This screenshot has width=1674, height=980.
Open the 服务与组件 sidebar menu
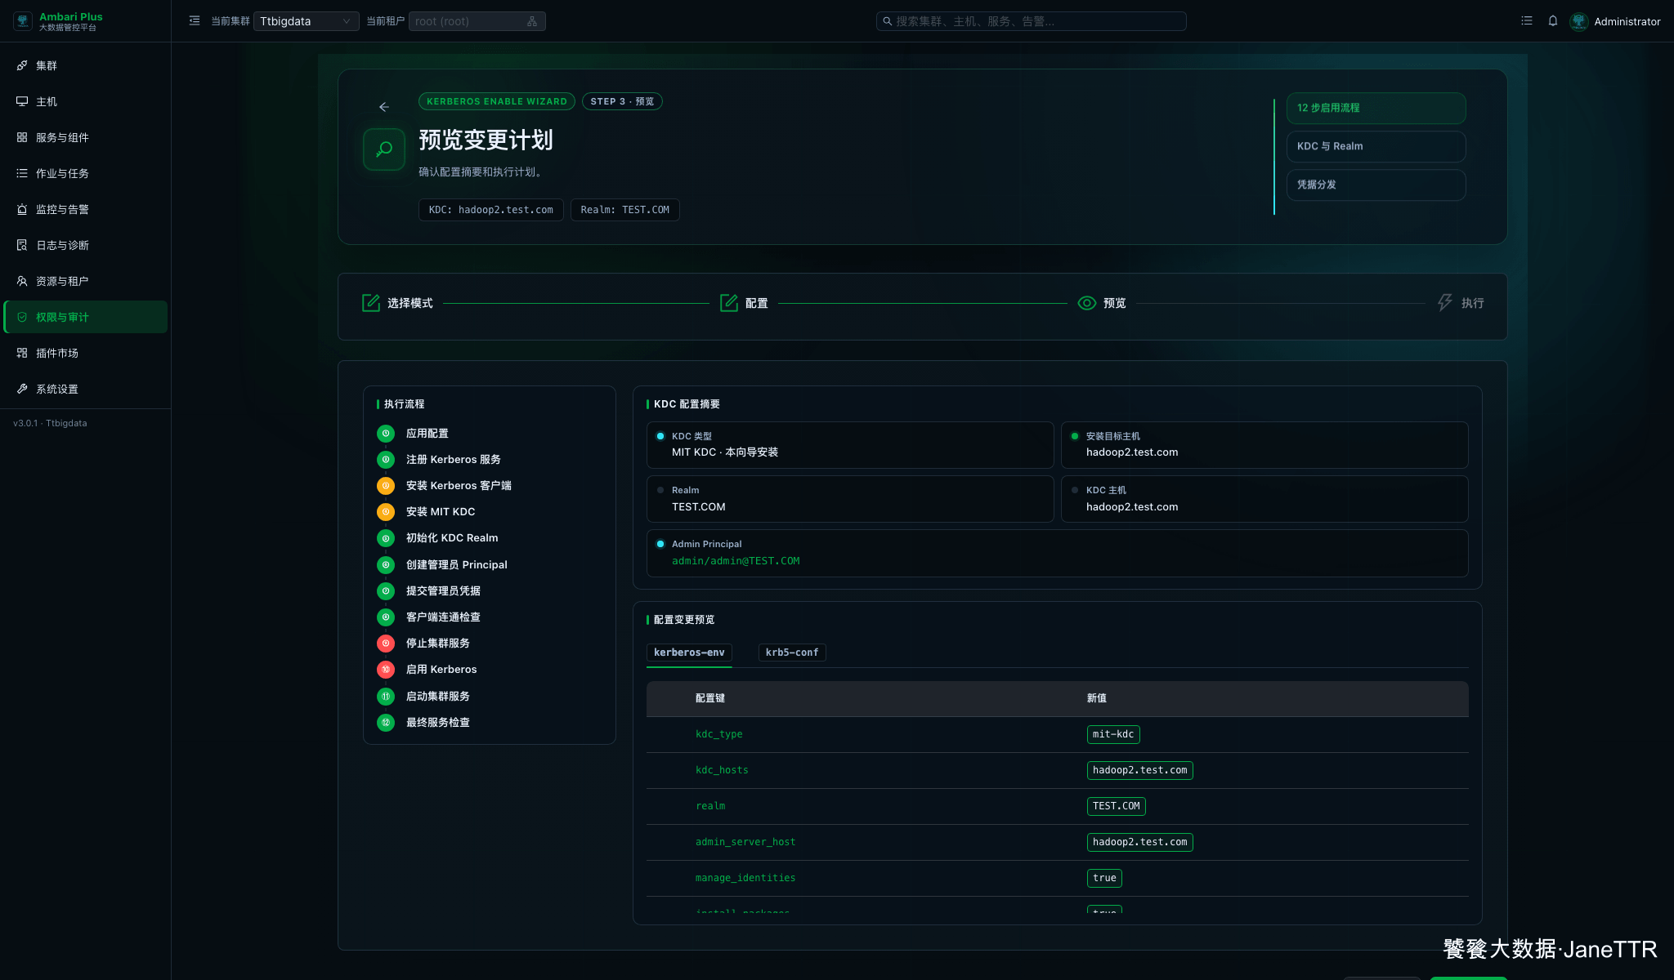tap(85, 137)
